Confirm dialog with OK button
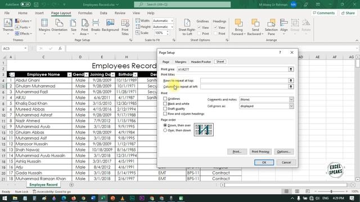The image size is (360, 202). point(264,162)
